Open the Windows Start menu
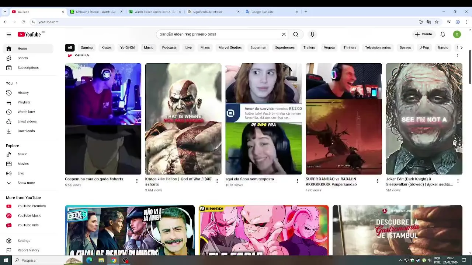Screen dimensions: 472x265 tap(6, 260)
